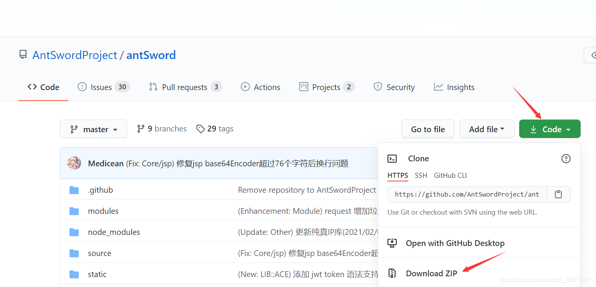Click the code brackets icon in Code tab
The height and width of the screenshot is (287, 596).
(x=32, y=87)
